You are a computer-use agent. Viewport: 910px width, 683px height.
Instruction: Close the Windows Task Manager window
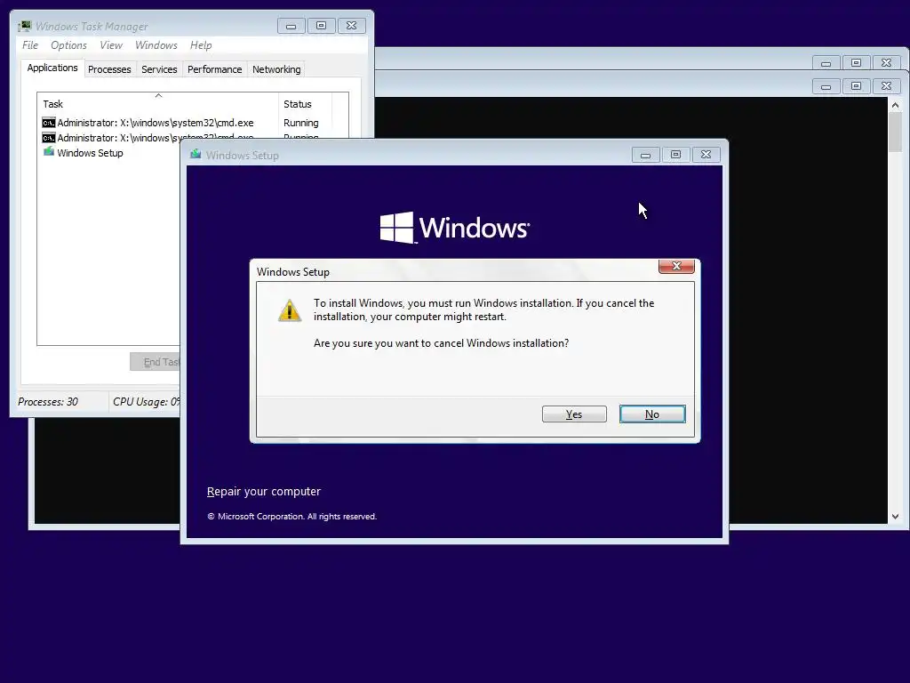pyautogui.click(x=351, y=26)
